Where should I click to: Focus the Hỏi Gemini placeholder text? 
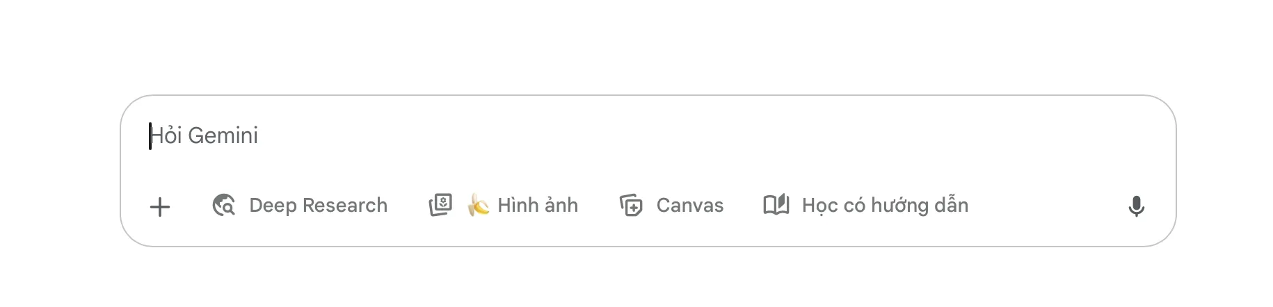pos(205,135)
